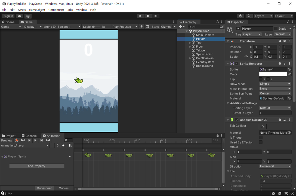Enable Flip X checkbox
This screenshot has width=296, height=196.
pos(261,79)
